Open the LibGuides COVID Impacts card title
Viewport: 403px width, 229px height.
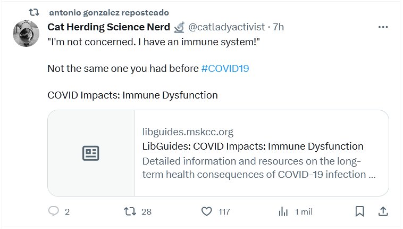pyautogui.click(x=253, y=146)
